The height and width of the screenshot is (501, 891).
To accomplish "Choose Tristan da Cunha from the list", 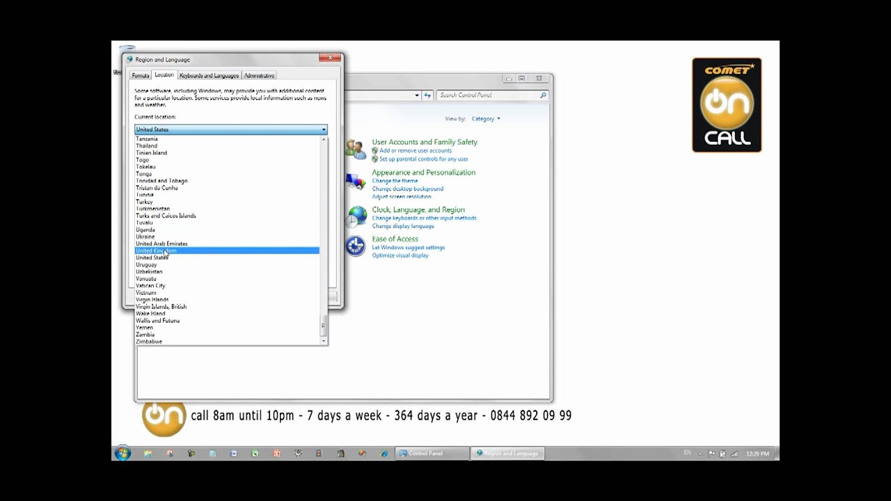I will coord(227,188).
